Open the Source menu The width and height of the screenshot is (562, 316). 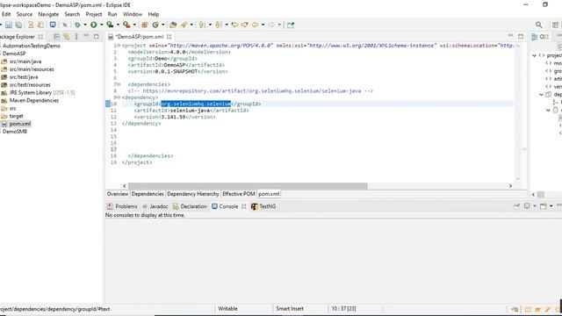pyautogui.click(x=25, y=14)
